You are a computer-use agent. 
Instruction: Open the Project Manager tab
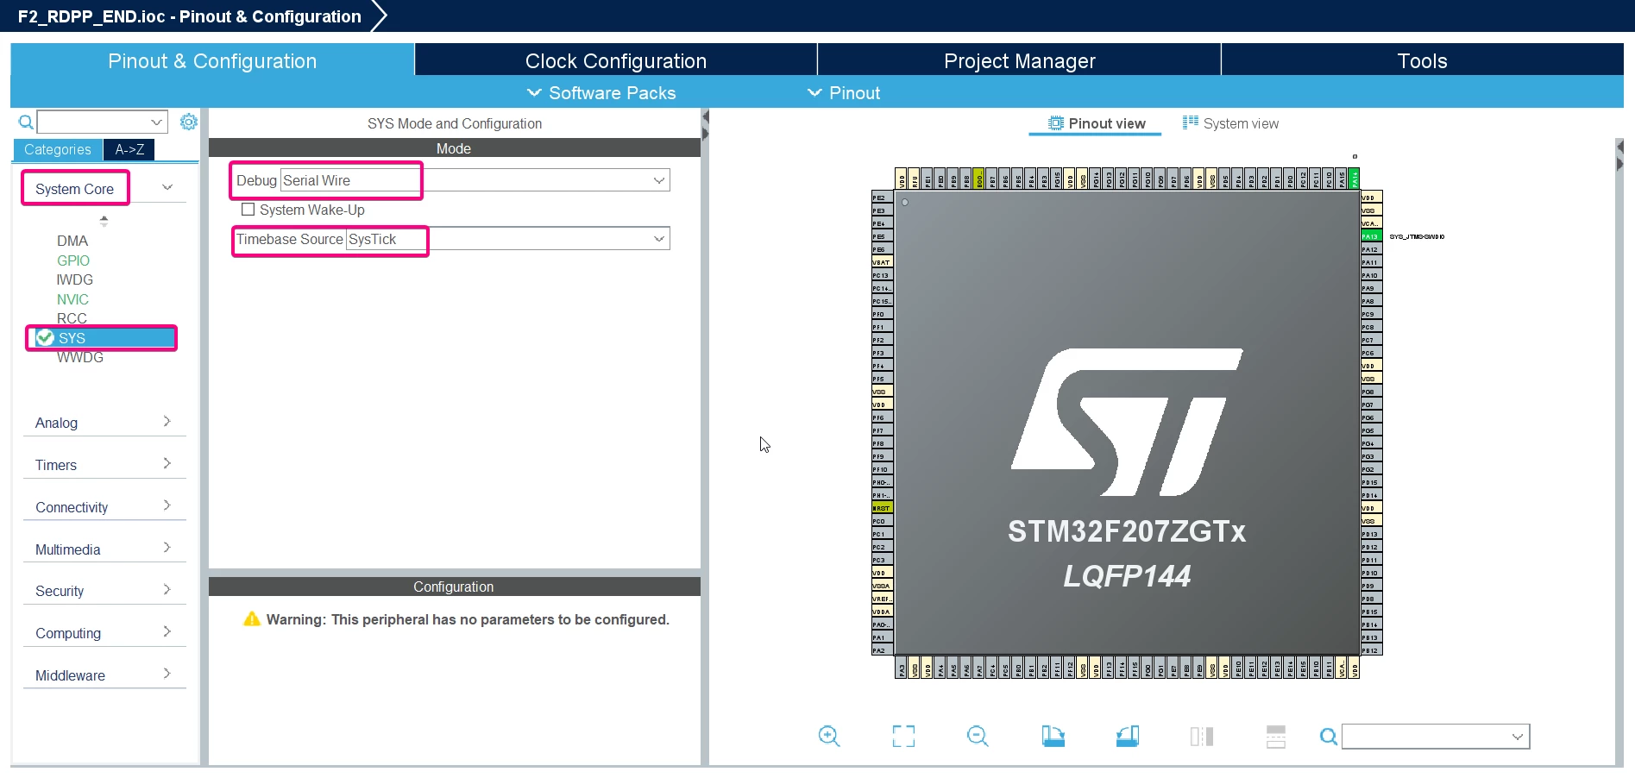coord(1019,61)
